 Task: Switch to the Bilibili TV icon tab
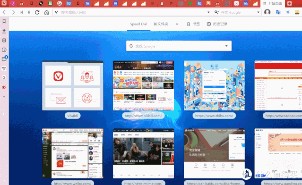pos(181,3)
